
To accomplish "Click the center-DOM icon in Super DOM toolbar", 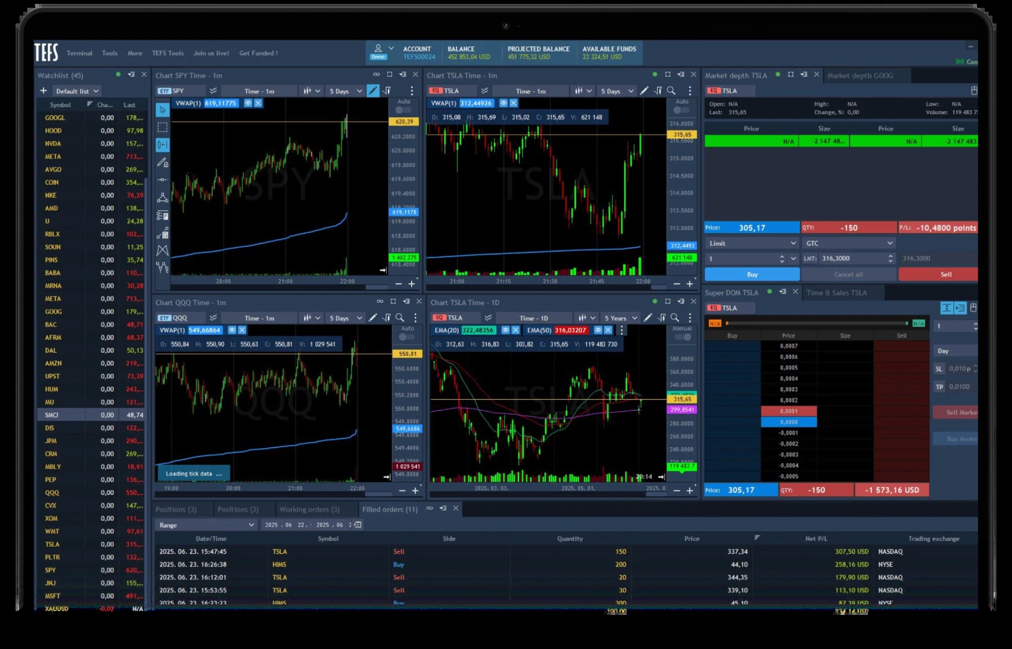I will click(946, 308).
